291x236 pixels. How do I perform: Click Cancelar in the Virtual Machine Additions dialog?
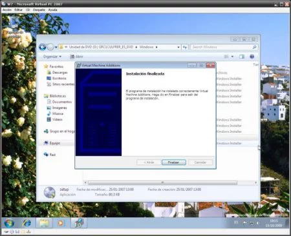[200, 162]
